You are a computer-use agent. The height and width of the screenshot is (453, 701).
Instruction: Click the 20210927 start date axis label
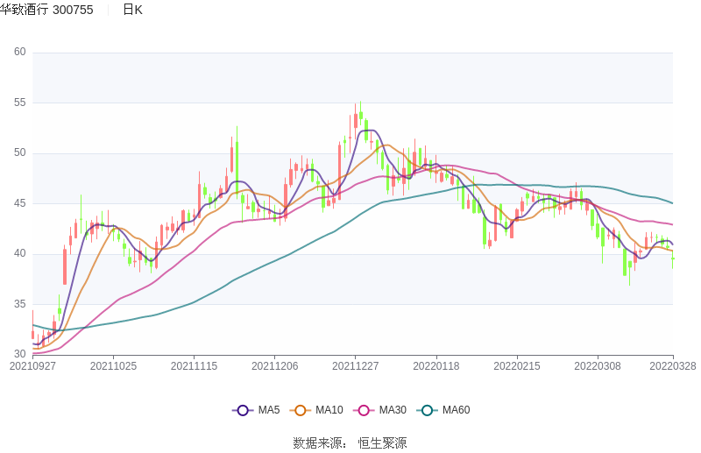[32, 366]
